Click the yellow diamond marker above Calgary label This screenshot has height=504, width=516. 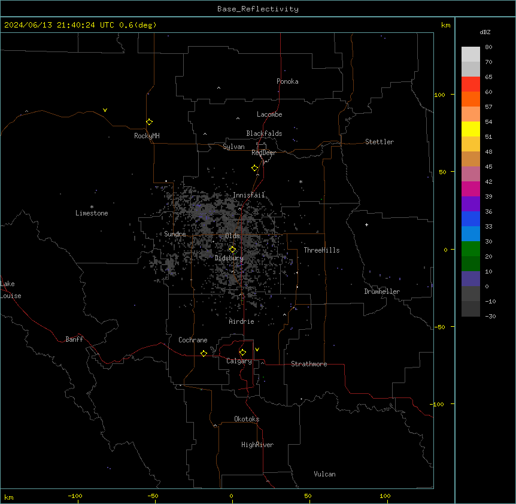click(242, 353)
